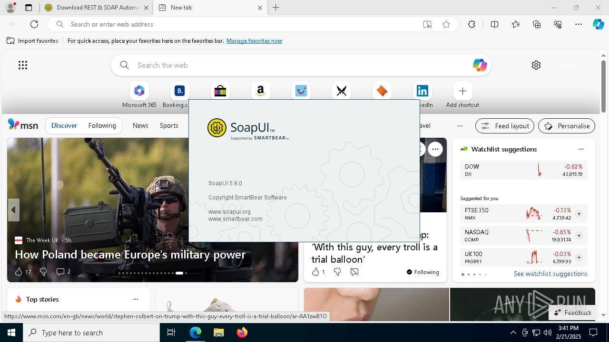The width and height of the screenshot is (609, 342).
Task: Open the Sports menu item
Action: 169,125
